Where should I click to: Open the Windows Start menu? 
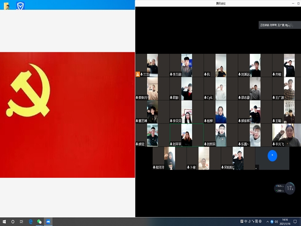click(4, 222)
